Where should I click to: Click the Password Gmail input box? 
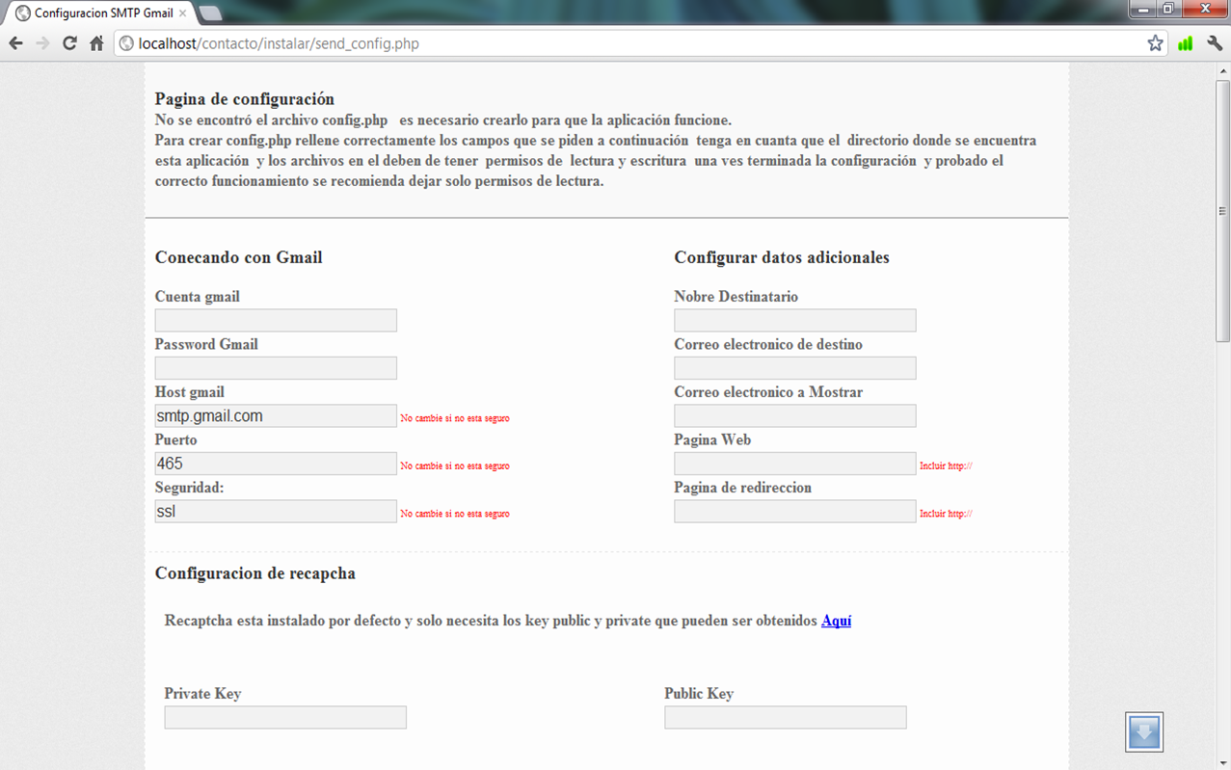[x=275, y=367]
